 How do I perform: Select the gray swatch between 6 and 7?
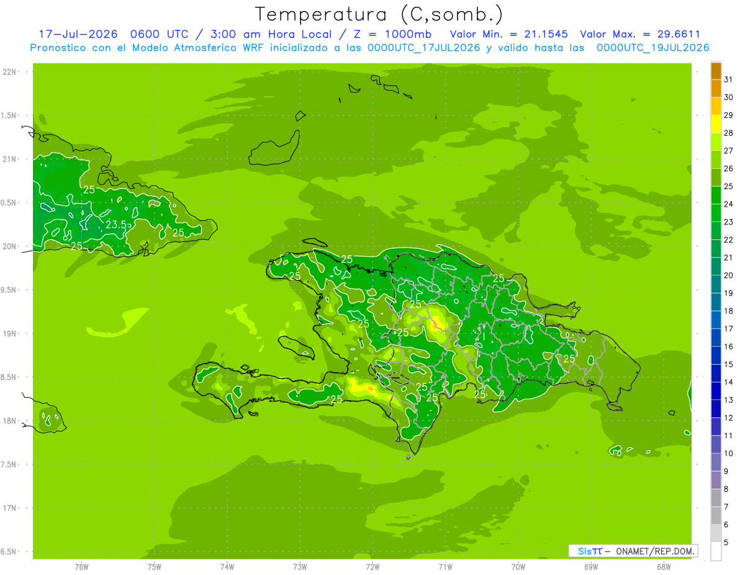tap(716, 516)
